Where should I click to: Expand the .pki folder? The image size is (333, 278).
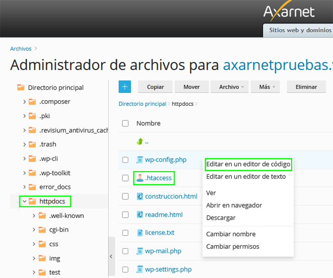25,116
